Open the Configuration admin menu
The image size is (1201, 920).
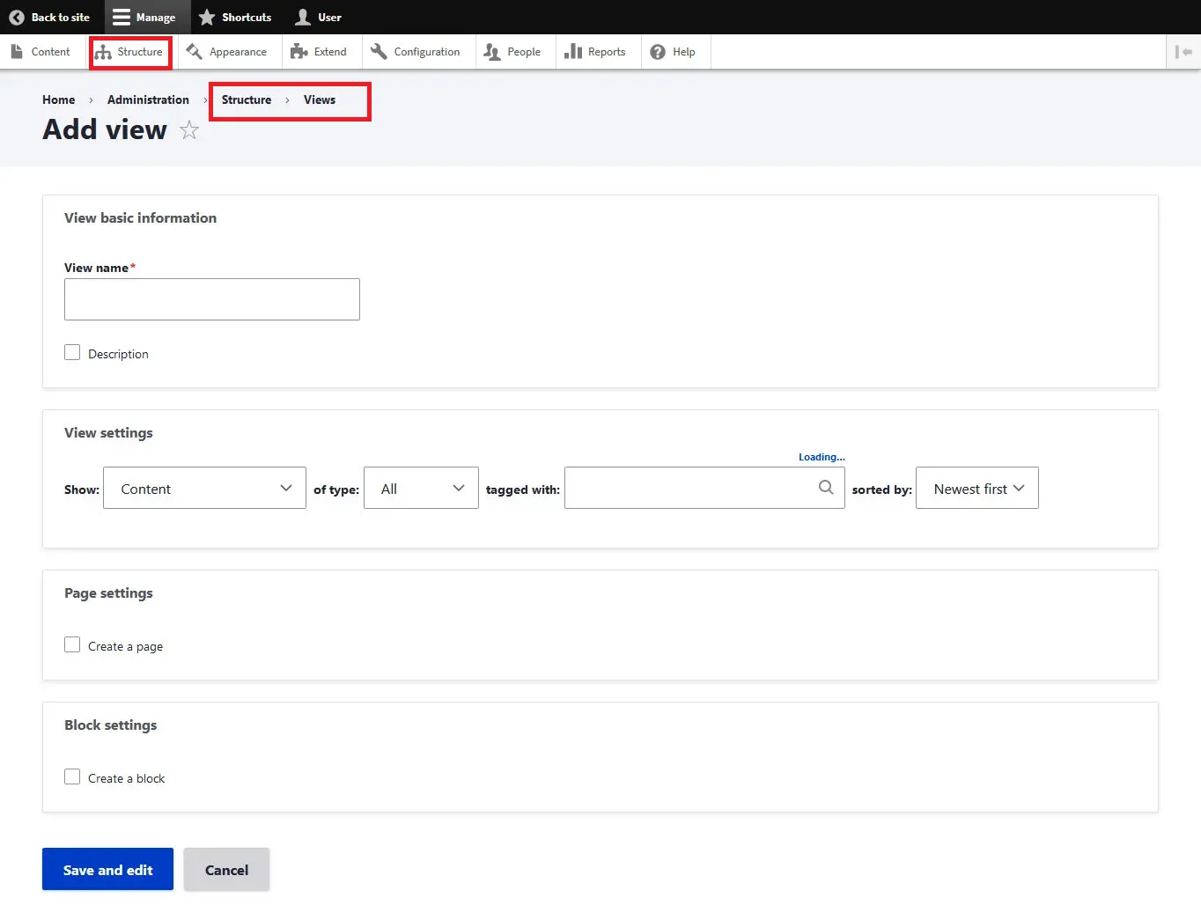[x=416, y=52]
